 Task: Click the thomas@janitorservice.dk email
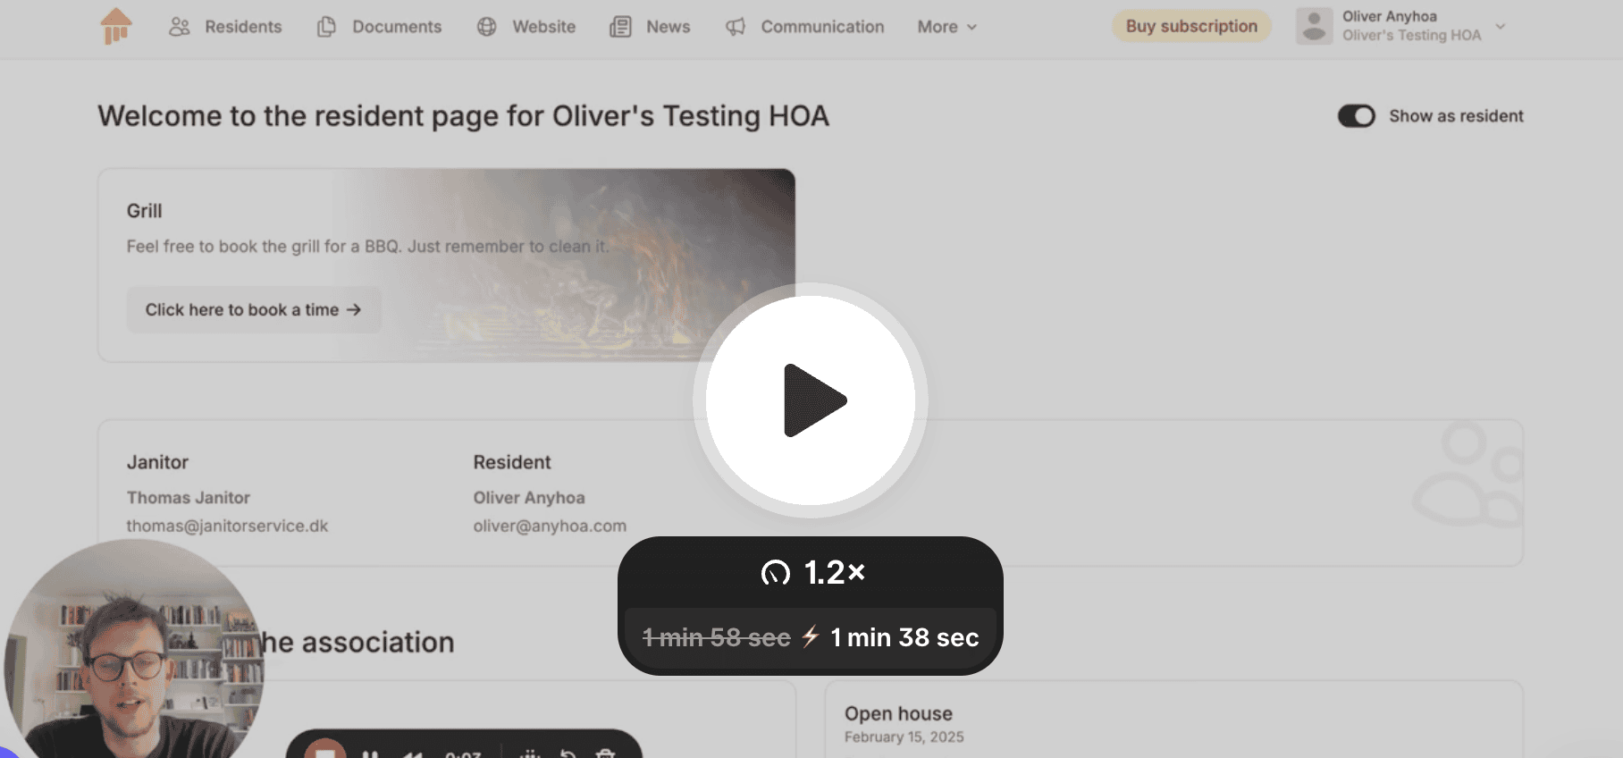[227, 526]
